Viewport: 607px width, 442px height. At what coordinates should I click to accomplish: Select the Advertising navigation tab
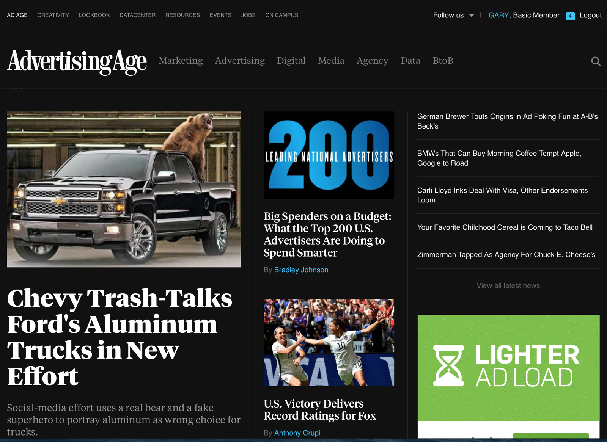240,61
